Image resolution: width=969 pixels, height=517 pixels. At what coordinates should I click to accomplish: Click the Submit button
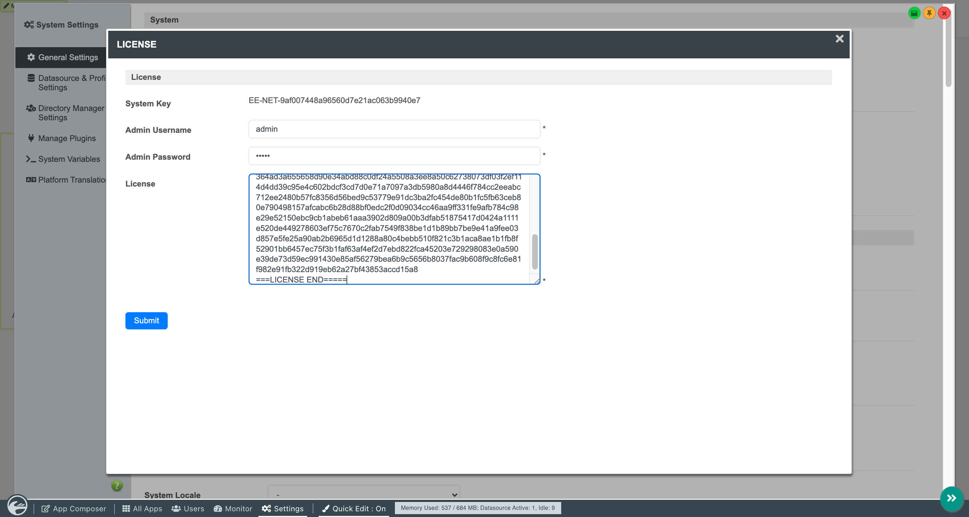146,320
